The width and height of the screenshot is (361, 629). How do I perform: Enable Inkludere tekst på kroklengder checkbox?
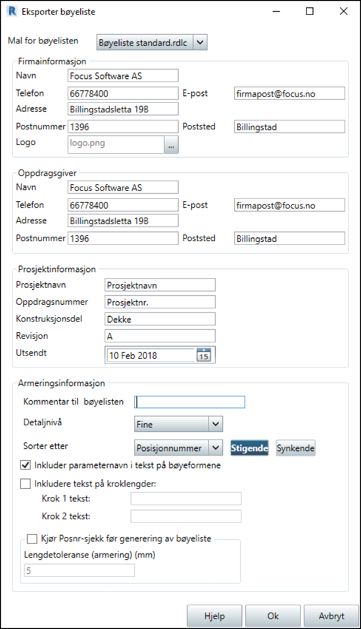25,484
